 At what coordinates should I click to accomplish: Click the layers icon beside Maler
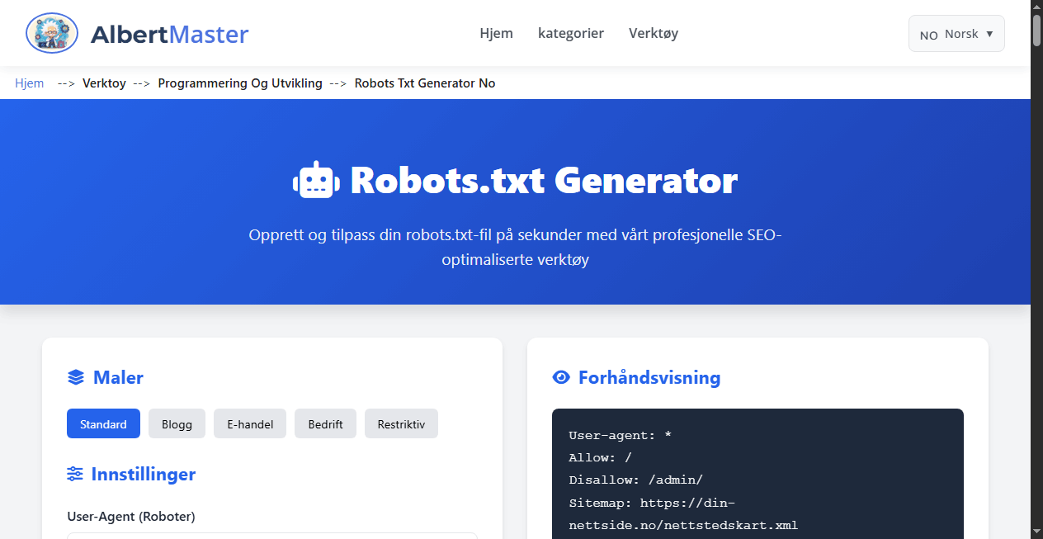(x=77, y=377)
